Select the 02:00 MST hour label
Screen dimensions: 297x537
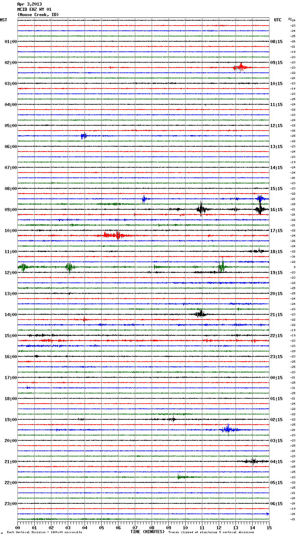10,62
